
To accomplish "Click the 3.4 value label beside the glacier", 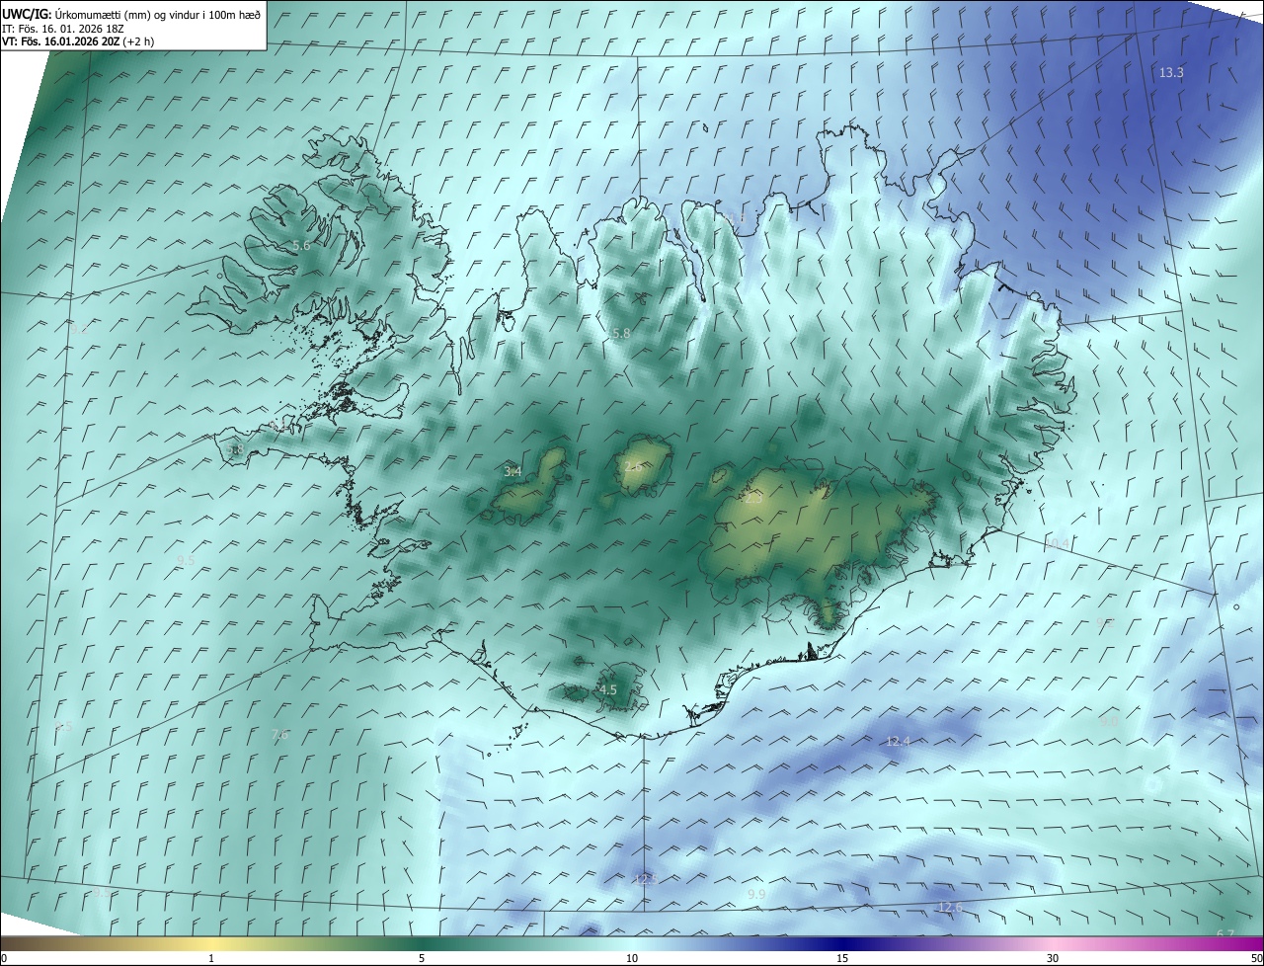I will coord(513,472).
